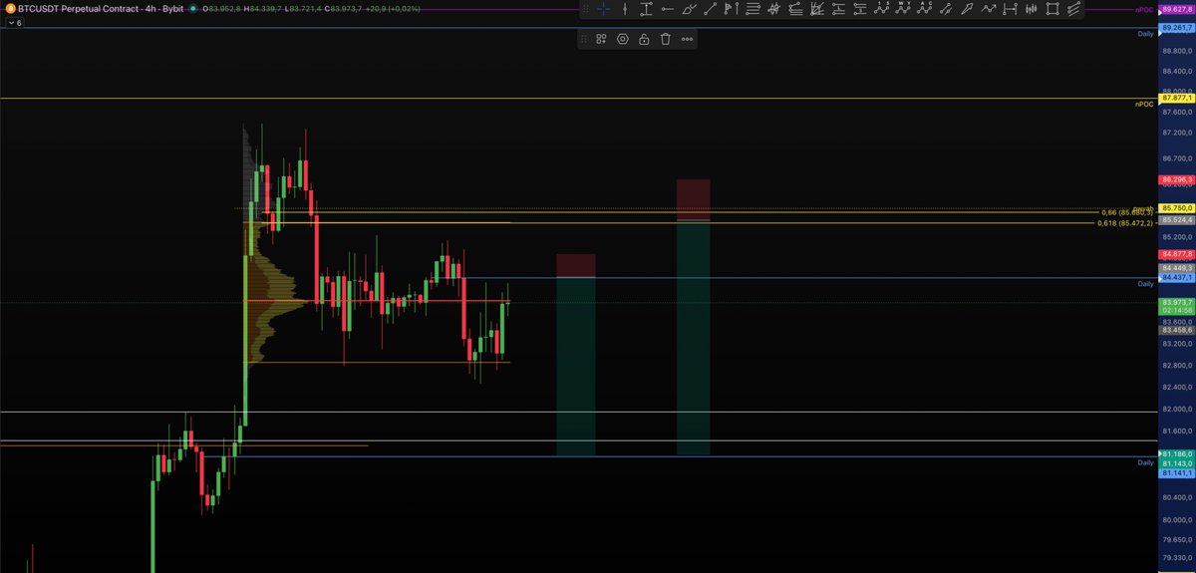The height and width of the screenshot is (573, 1196).
Task: Select the gray 85.524,4 price label
Action: (x=1177, y=218)
